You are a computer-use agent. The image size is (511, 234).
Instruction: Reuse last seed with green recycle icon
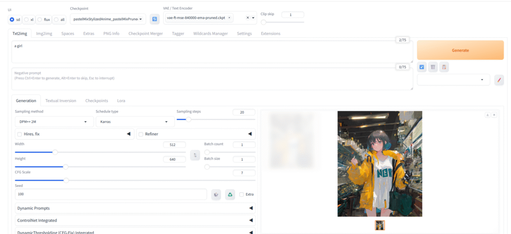pyautogui.click(x=230, y=194)
